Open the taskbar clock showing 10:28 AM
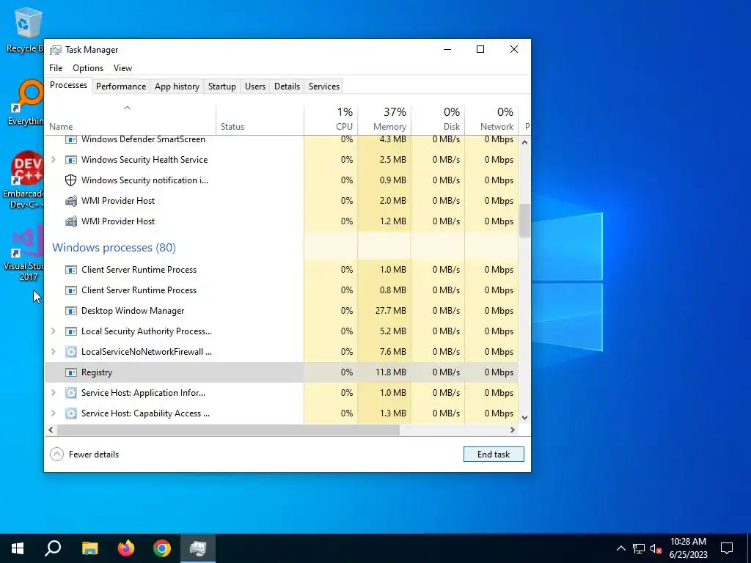This screenshot has width=751, height=563. (688, 548)
